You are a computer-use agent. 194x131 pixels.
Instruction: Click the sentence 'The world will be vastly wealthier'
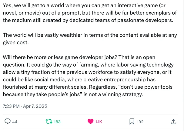[x=90, y=39]
